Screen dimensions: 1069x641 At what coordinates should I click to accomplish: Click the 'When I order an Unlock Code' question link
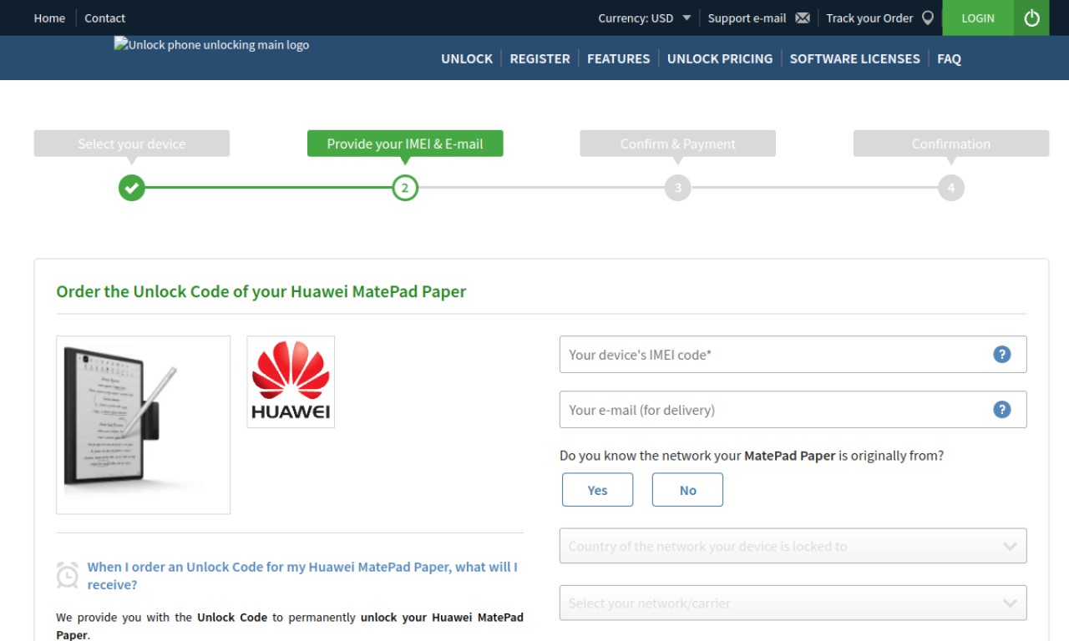point(302,576)
